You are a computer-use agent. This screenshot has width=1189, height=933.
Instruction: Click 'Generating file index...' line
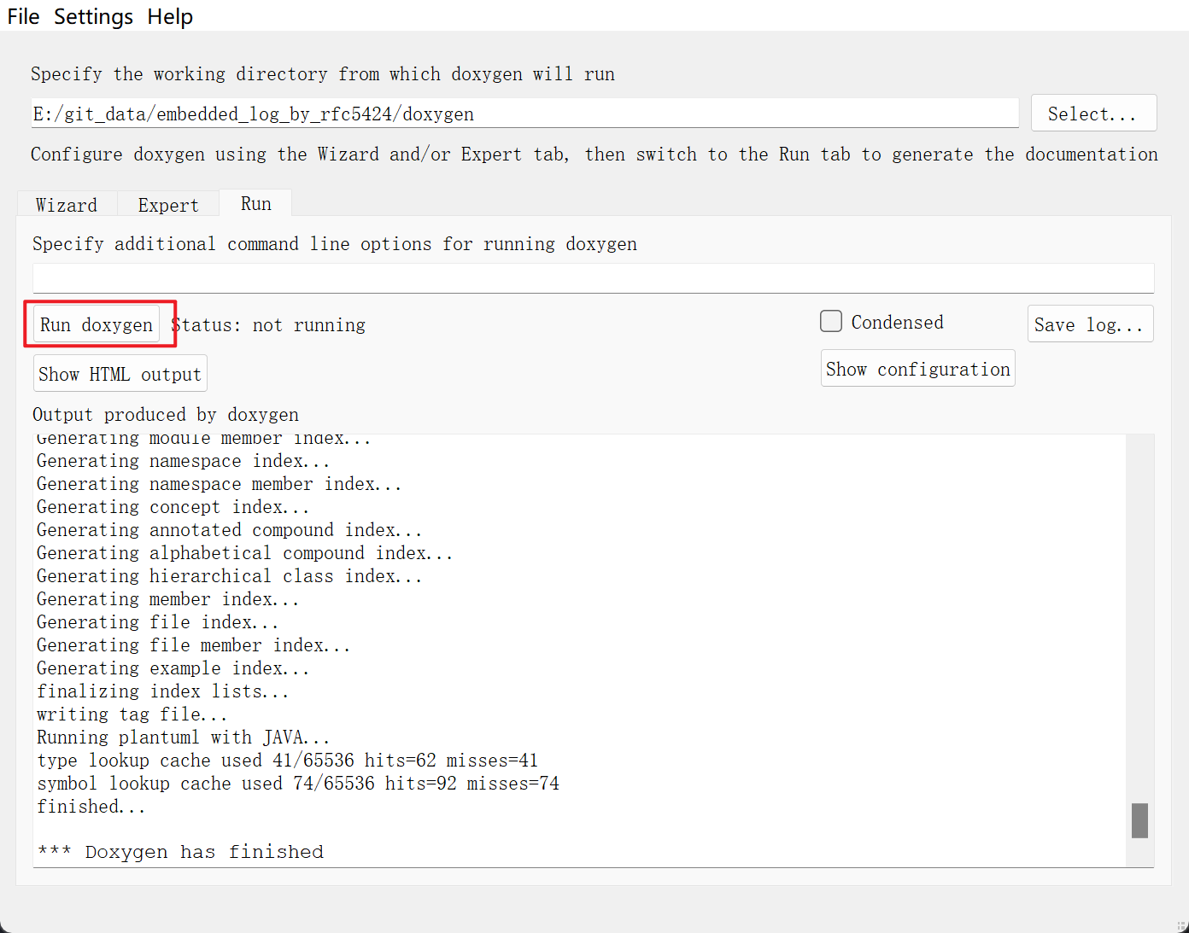click(x=158, y=622)
